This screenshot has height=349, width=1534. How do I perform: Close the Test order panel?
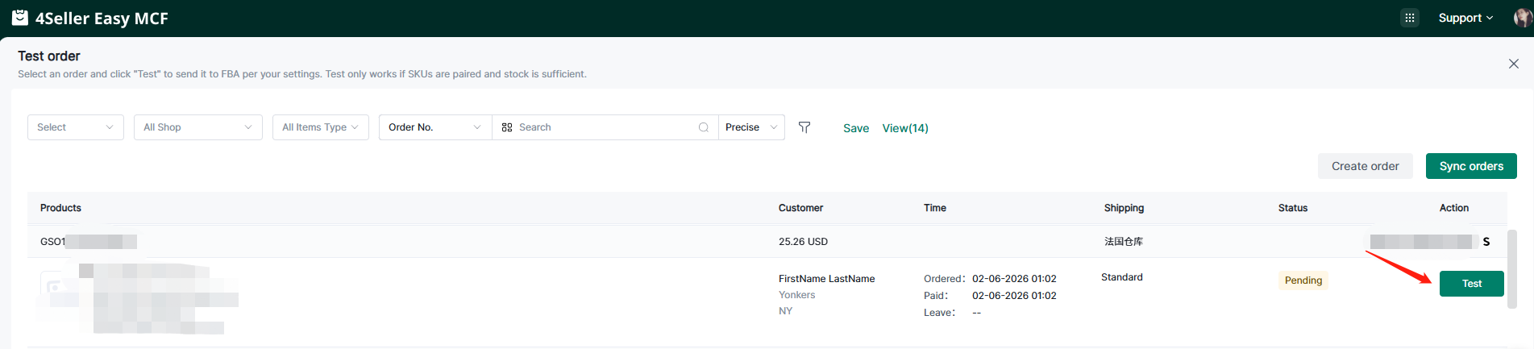click(x=1513, y=64)
